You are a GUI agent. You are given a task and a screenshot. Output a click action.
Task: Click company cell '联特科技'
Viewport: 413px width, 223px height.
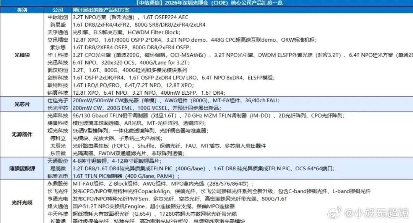pyautogui.click(x=58, y=86)
